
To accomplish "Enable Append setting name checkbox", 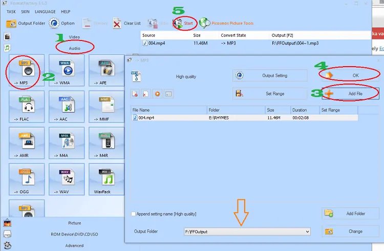I will [x=134, y=214].
